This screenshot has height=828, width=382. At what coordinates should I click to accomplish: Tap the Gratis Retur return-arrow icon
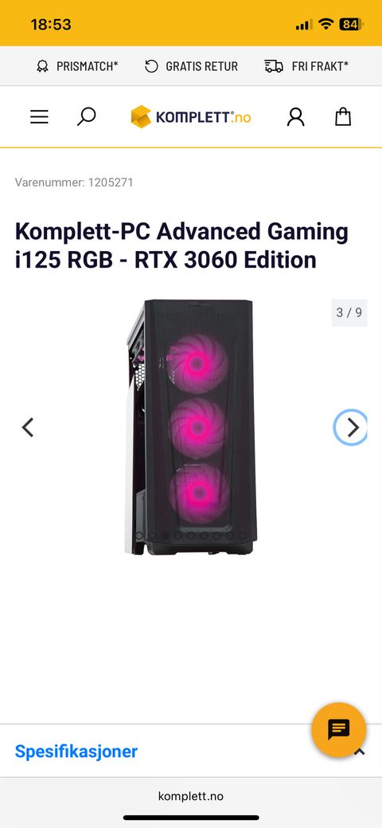tap(151, 66)
